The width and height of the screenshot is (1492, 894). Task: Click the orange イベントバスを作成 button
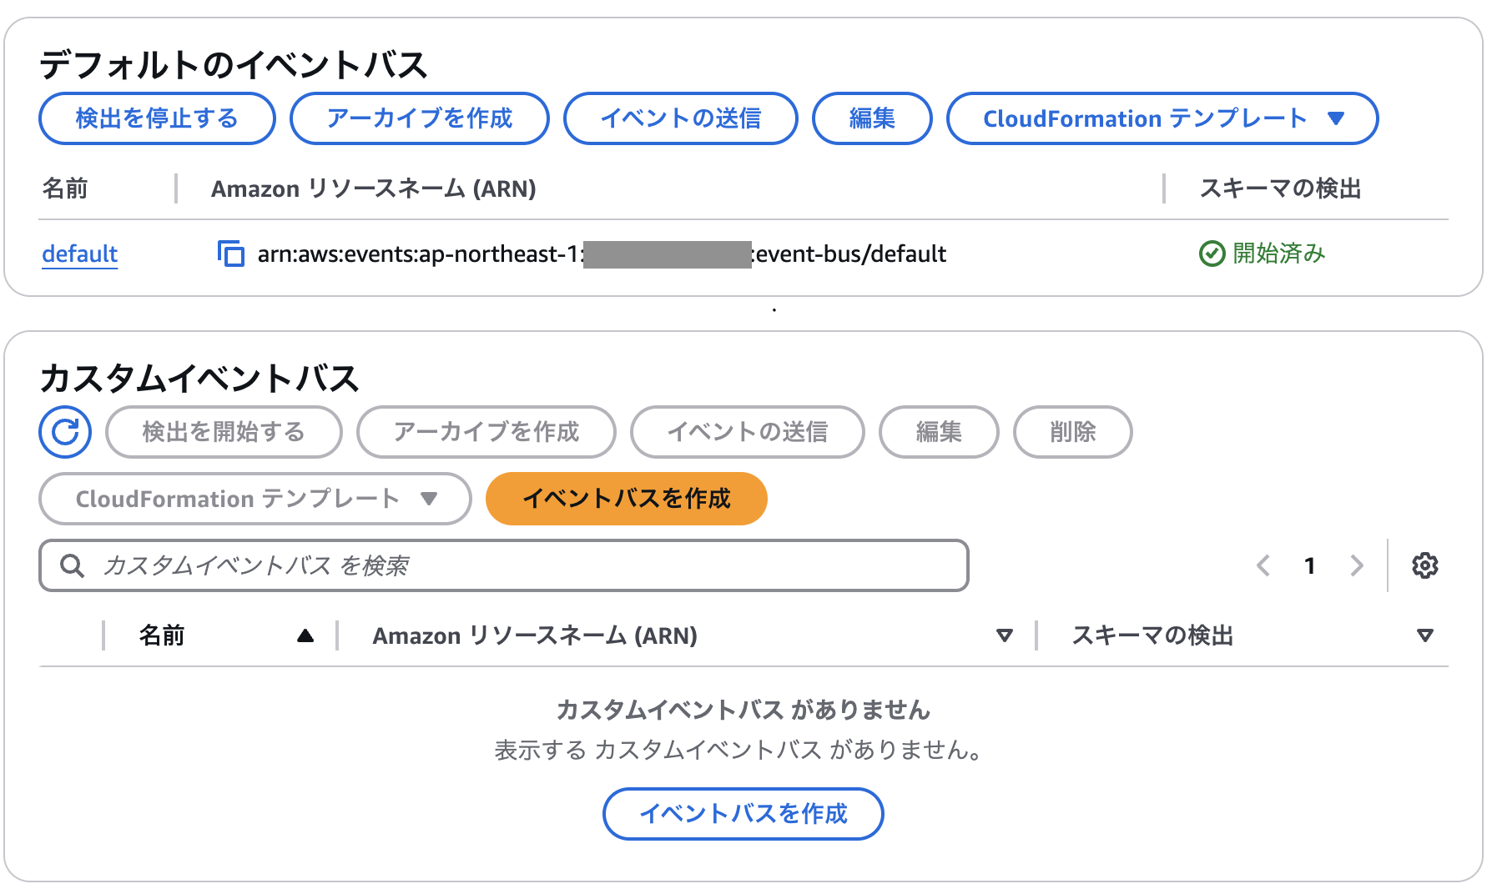(626, 499)
